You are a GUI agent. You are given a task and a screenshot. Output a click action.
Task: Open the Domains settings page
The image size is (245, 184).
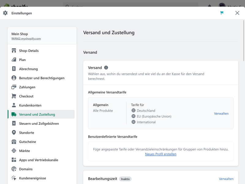point(26,169)
